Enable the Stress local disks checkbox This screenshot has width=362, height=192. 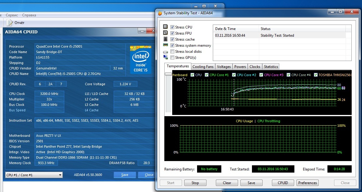pos(172,51)
